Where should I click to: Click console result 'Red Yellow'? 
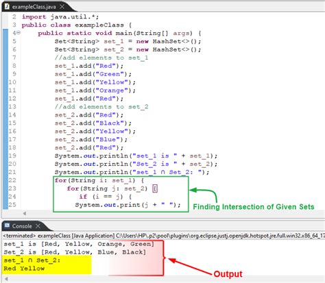(24, 269)
